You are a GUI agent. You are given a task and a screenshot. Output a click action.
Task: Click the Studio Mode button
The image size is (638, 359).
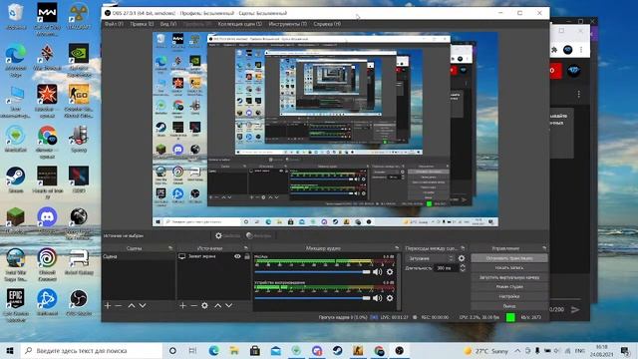[509, 286]
